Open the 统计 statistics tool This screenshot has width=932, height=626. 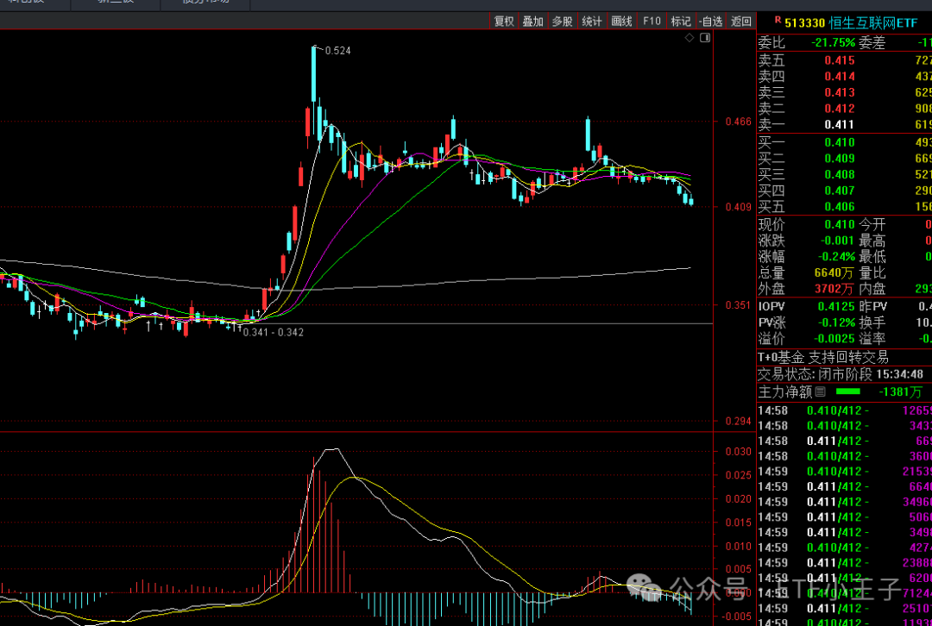pos(592,22)
